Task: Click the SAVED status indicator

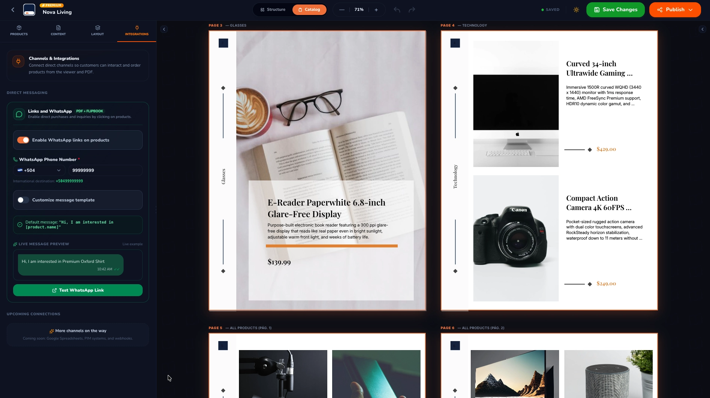Action: 550,10
